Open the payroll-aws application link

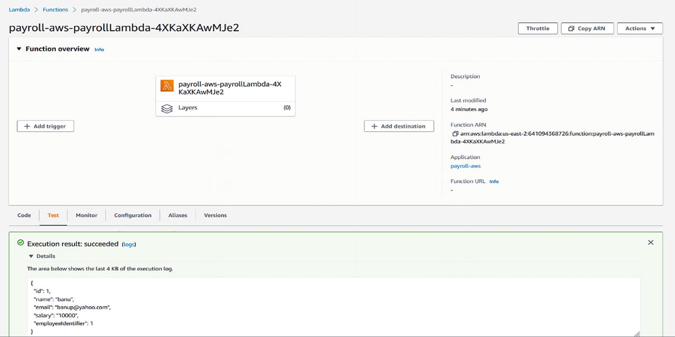tap(465, 166)
